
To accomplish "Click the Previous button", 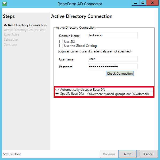I will (x=109, y=154).
